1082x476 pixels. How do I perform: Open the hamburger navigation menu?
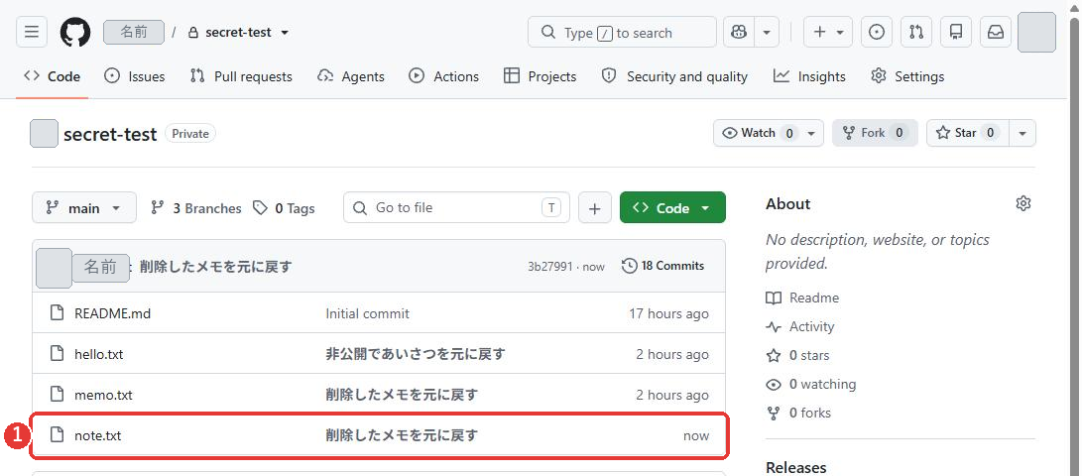coord(32,33)
